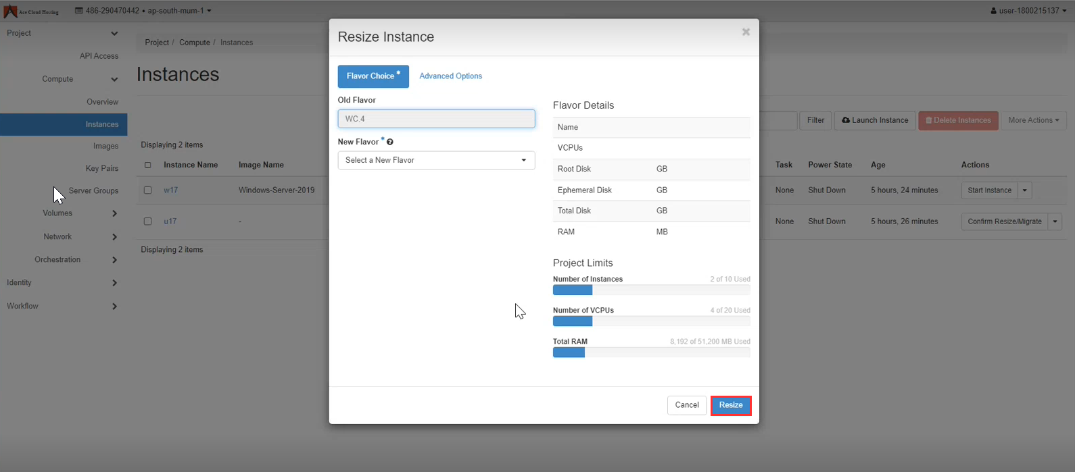Expand the Network sidebar section chevron

(x=114, y=237)
